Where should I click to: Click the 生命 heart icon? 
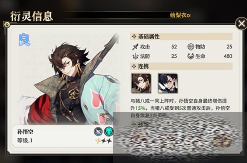[191, 56]
